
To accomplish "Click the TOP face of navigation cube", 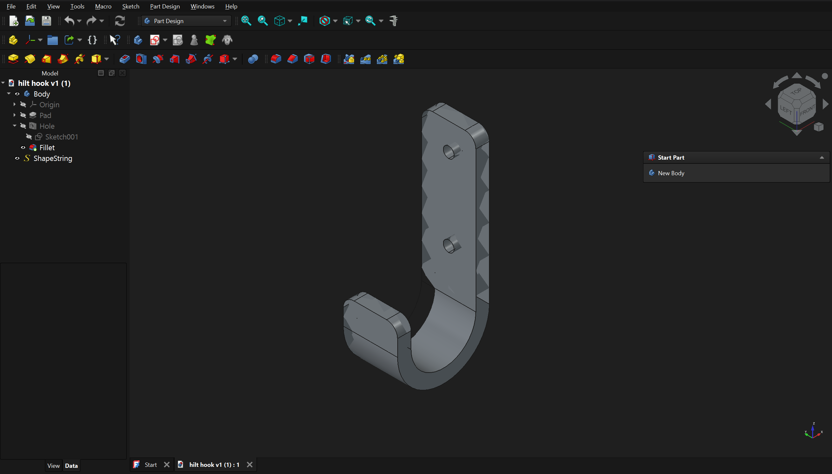I will 797,92.
